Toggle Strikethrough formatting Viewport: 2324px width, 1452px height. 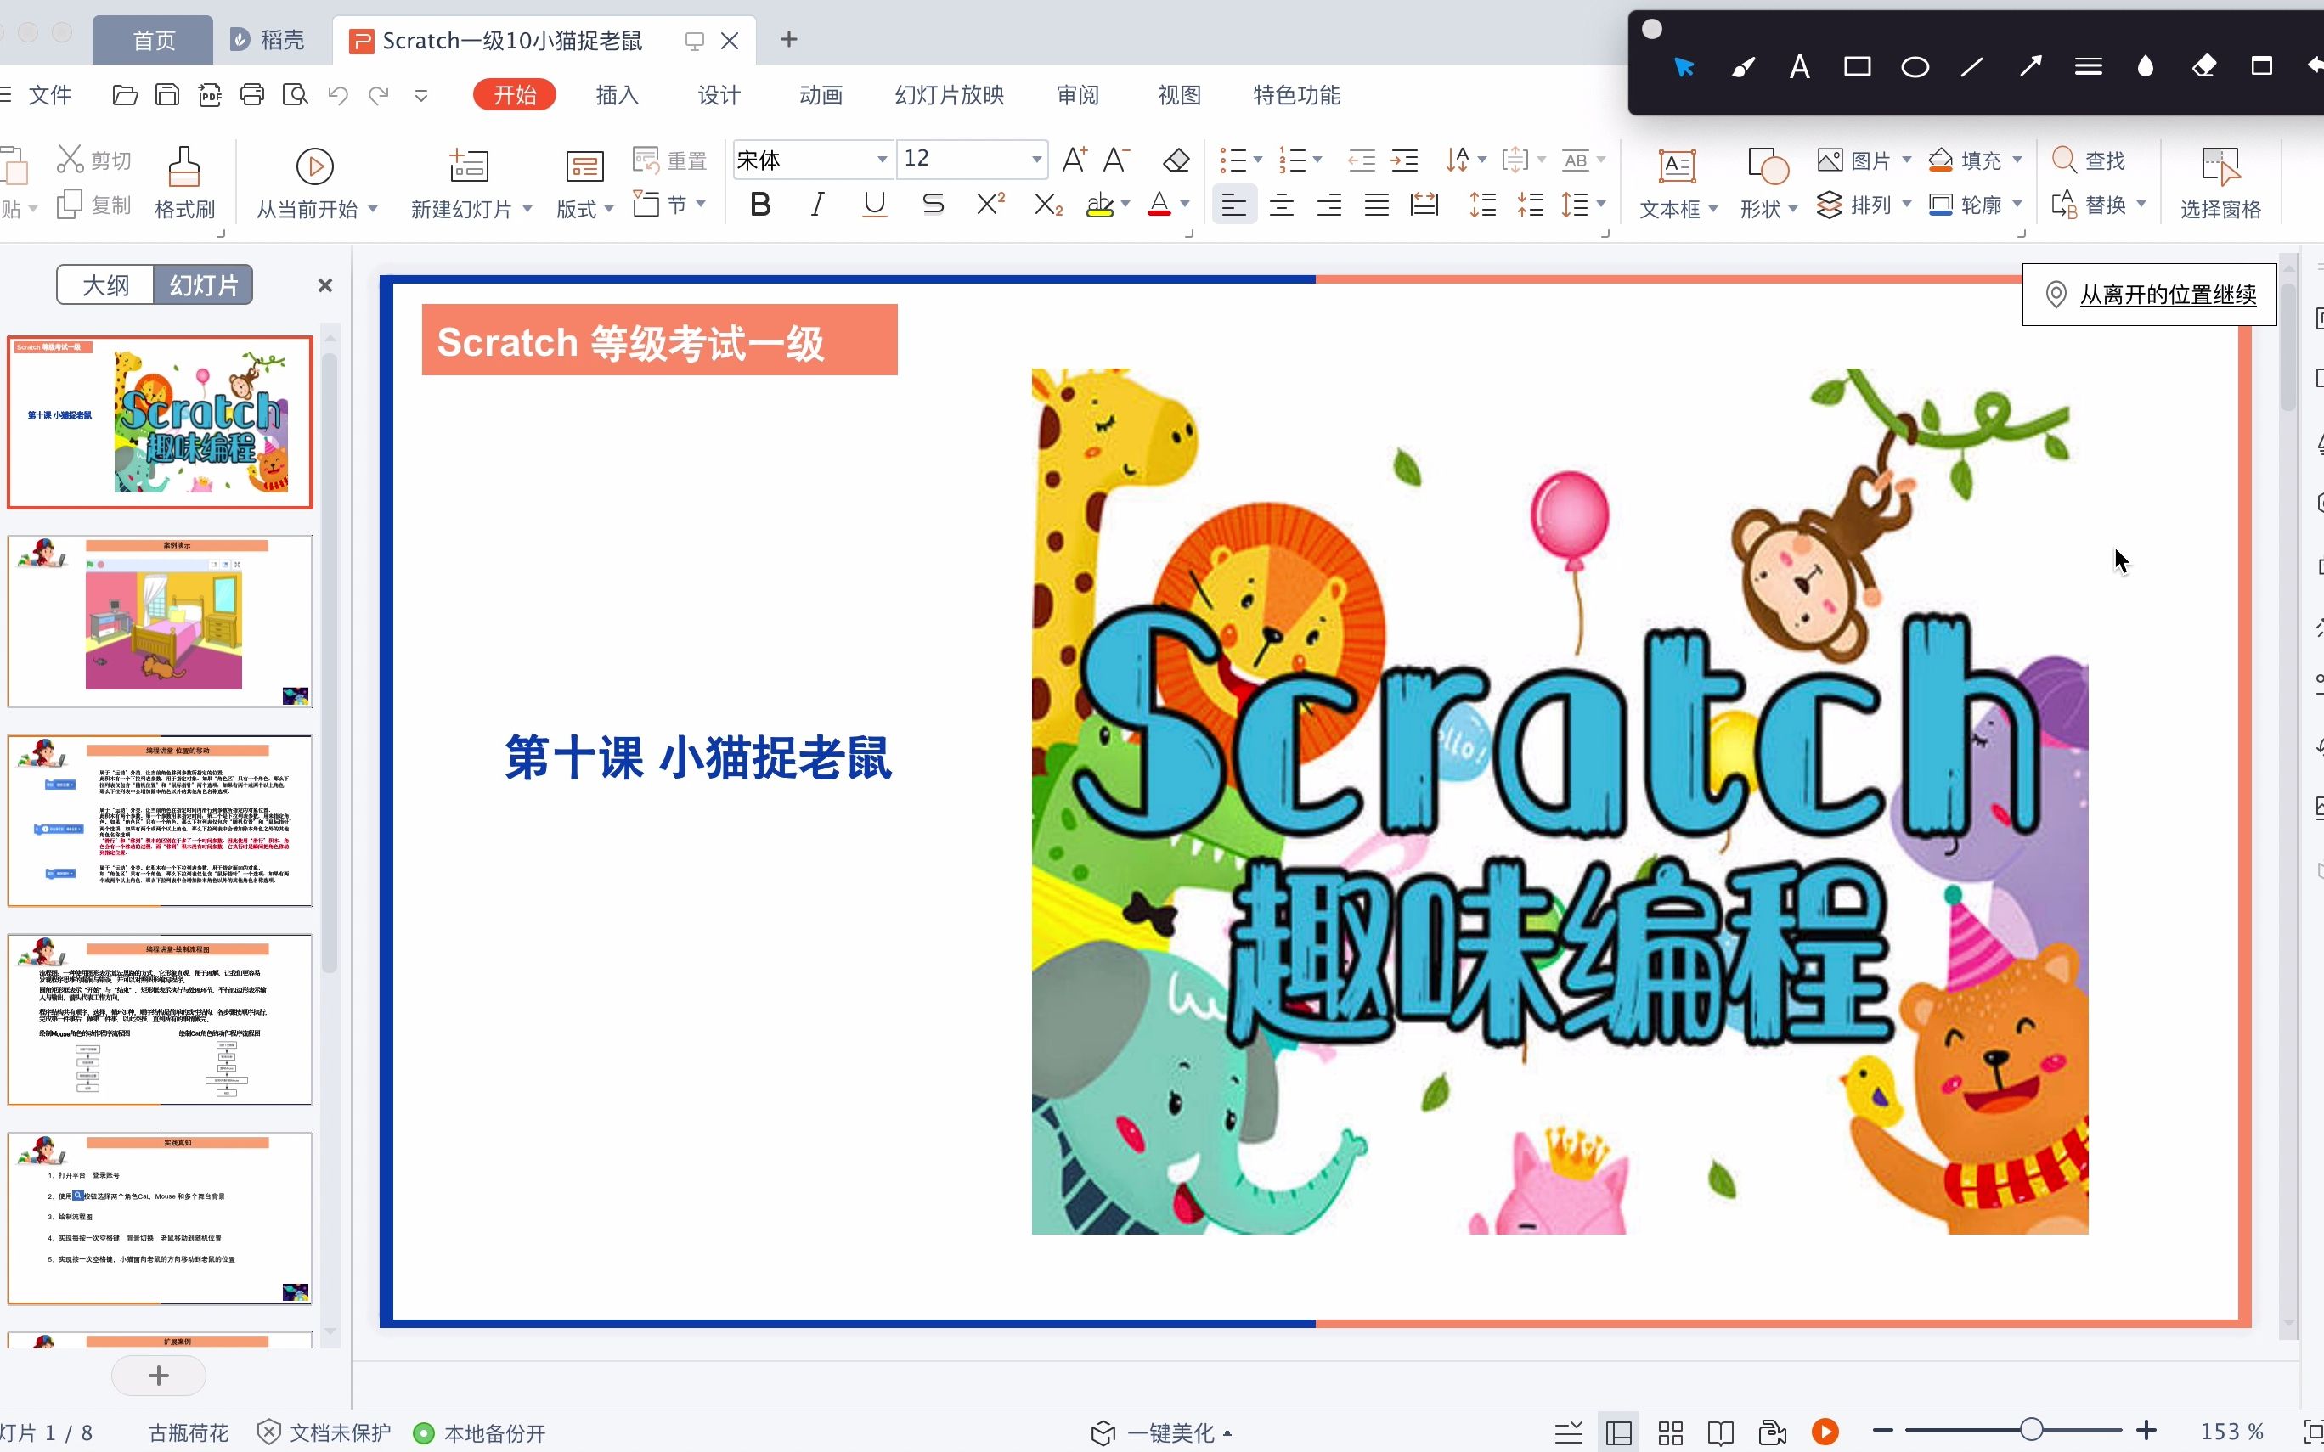(933, 205)
